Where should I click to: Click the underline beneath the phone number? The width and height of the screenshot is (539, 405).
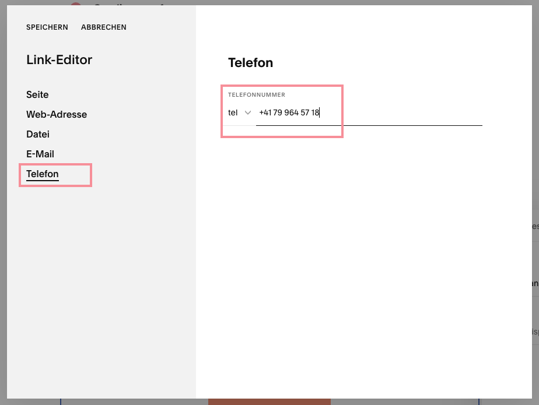[x=369, y=124]
